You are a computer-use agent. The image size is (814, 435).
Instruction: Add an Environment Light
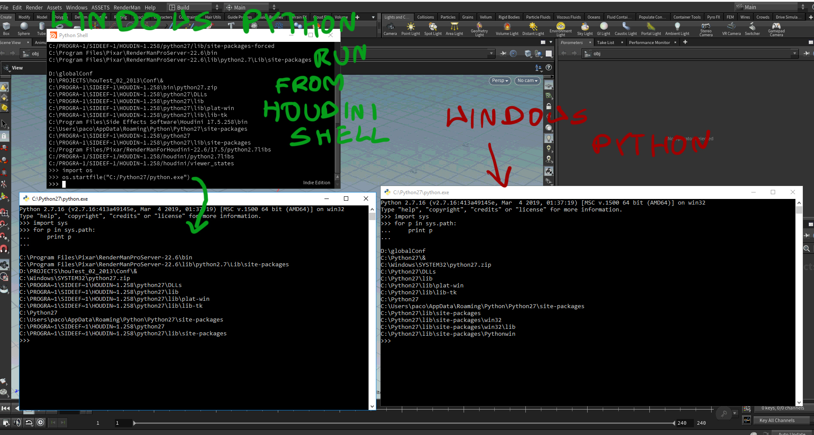coord(560,29)
